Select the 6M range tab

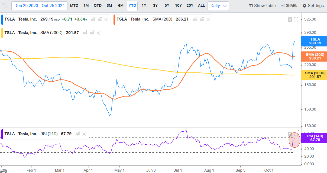click(121, 6)
